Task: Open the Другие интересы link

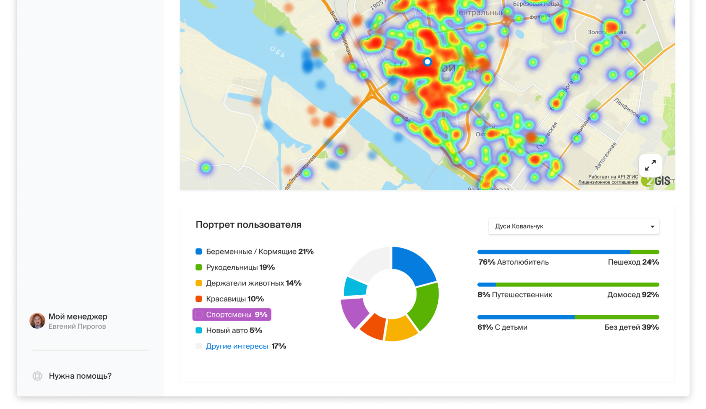Action: pos(237,346)
